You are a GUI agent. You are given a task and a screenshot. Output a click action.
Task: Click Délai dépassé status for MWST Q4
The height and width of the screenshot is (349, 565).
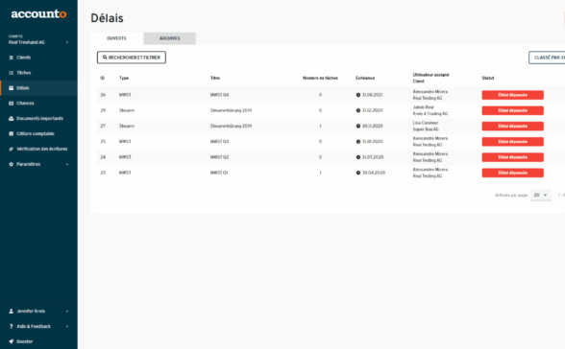click(x=512, y=95)
